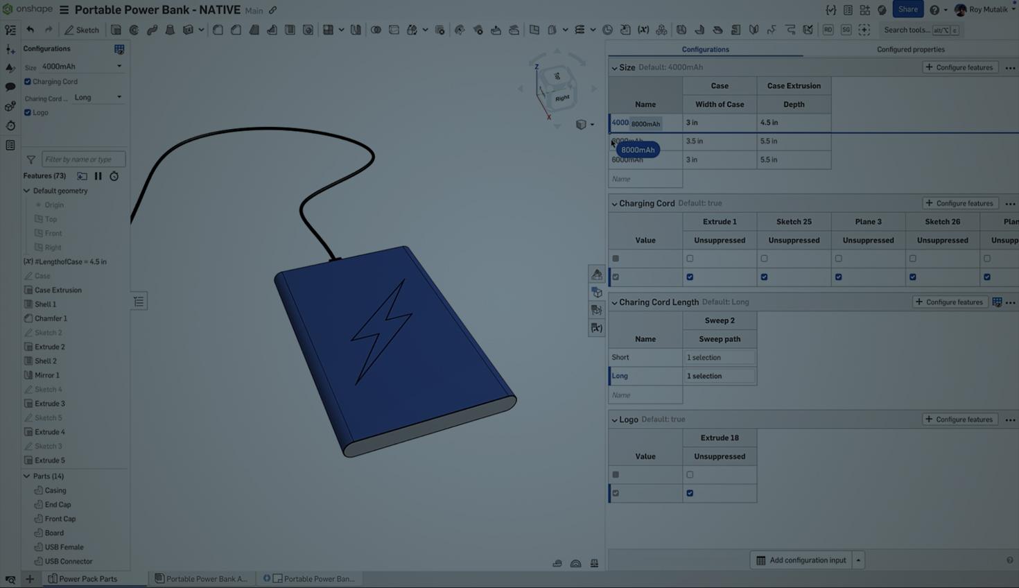This screenshot has height=588, width=1019.
Task: Collapse the Parts (14) tree section
Action: pyautogui.click(x=26, y=476)
